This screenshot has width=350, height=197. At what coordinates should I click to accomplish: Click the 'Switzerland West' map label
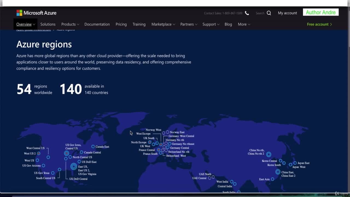[x=176, y=156]
